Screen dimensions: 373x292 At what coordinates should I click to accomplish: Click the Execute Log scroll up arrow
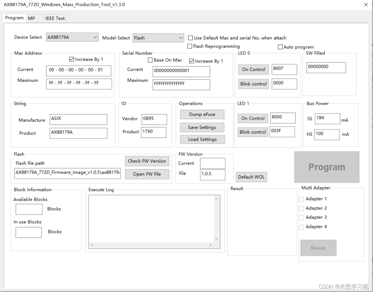(x=216, y=199)
